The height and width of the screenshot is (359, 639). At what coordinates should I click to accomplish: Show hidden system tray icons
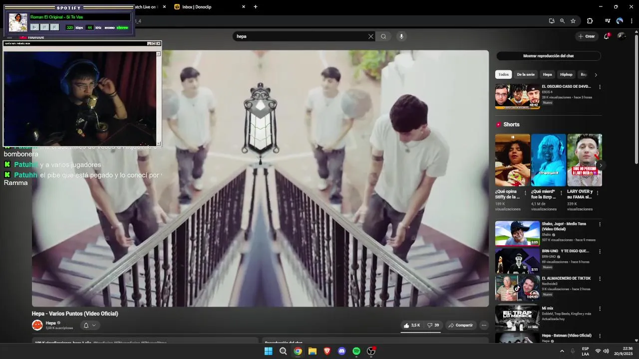[x=562, y=351]
